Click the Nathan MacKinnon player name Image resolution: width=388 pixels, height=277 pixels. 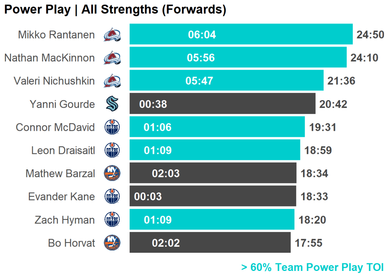[50, 58]
